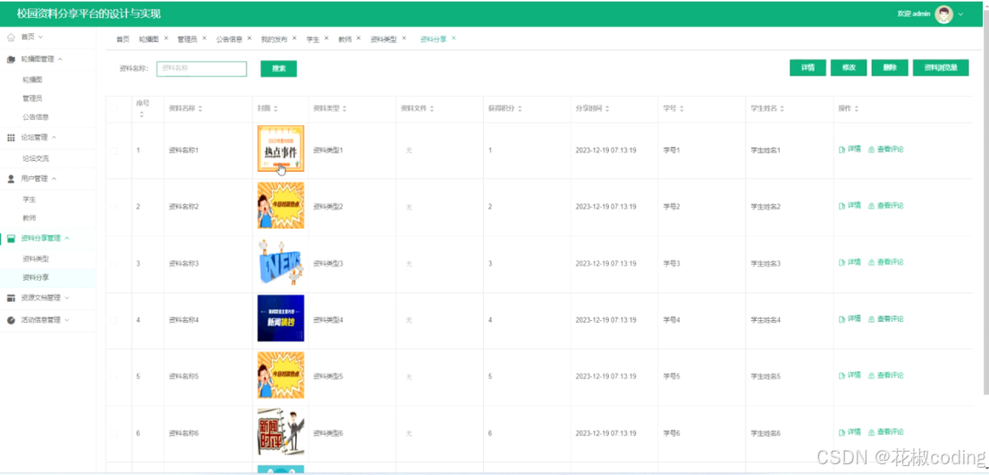Viewport: 989px width, 475px height.
Task: Close the active 资料分享 tab with its X
Action: 453,38
